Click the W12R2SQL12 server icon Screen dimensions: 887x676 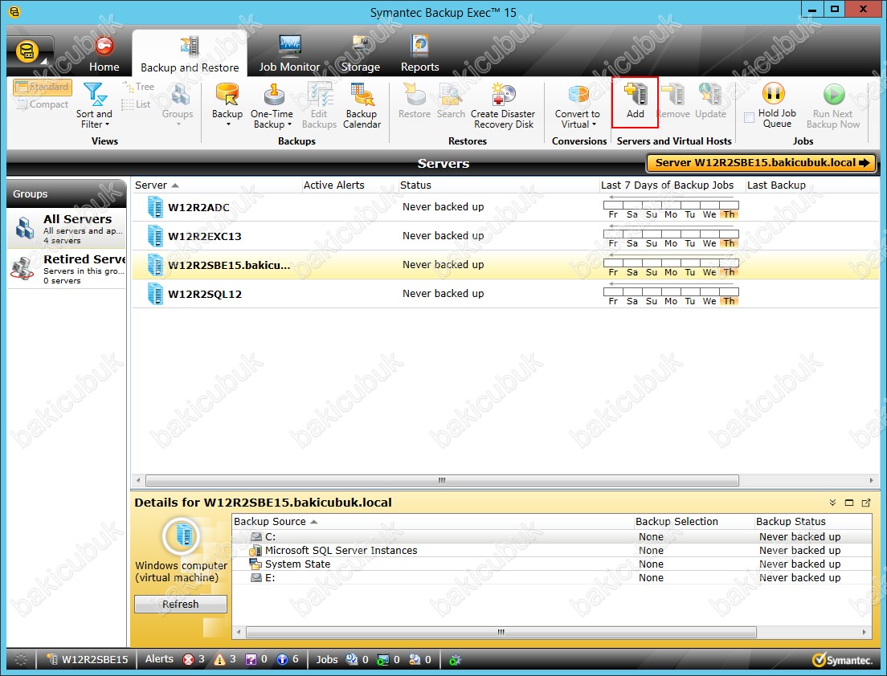point(155,294)
